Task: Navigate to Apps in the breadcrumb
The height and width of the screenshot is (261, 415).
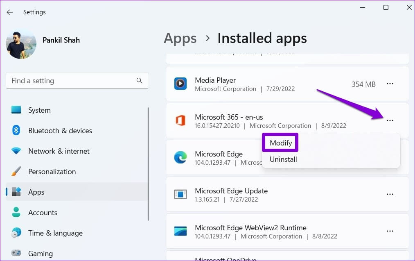Action: [180, 39]
